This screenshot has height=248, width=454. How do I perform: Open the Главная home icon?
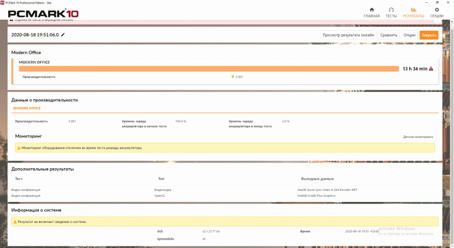pos(371,10)
